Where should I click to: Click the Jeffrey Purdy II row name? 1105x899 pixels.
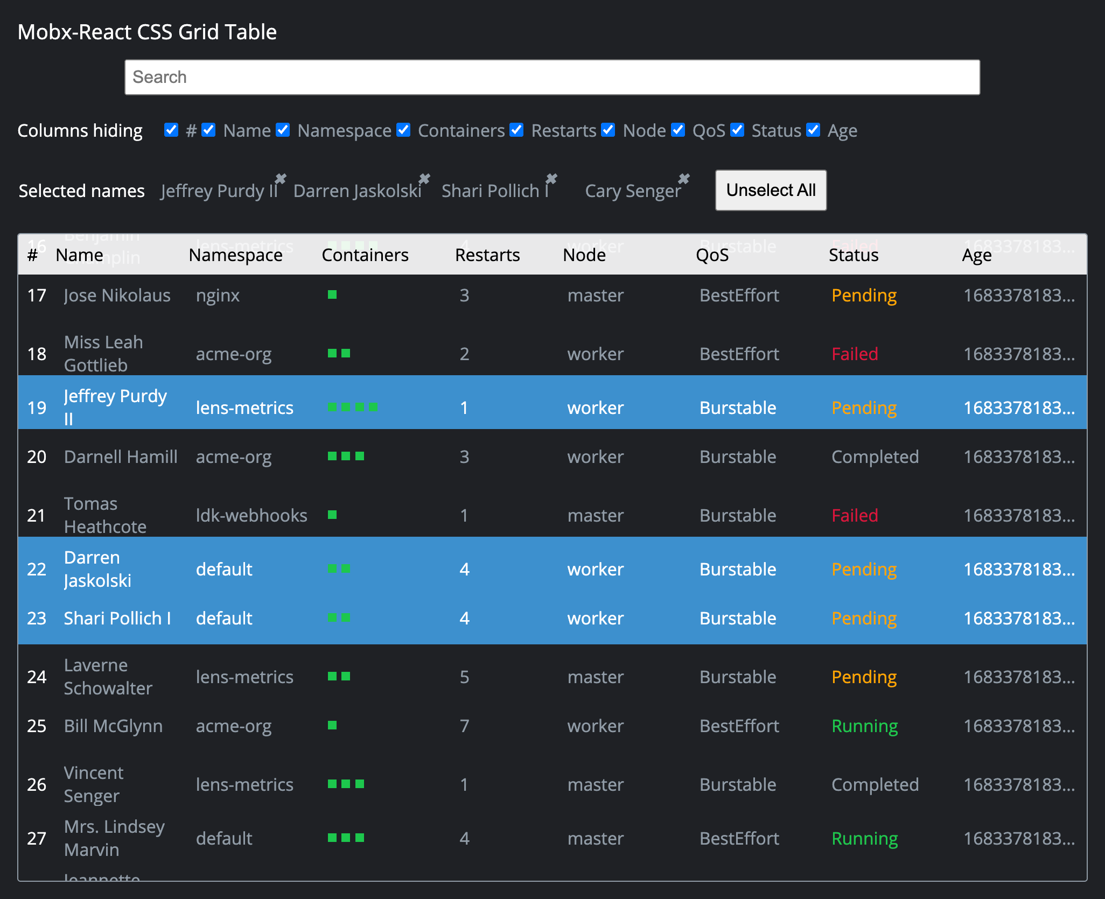coord(115,408)
